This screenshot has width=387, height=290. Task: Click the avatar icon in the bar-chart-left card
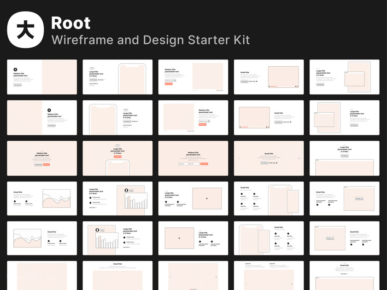pos(97,230)
